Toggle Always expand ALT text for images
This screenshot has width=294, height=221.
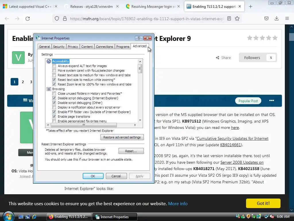pos(54,66)
